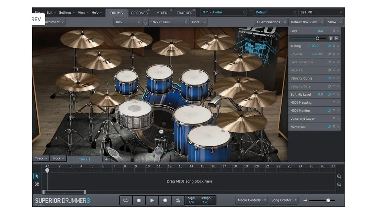
Task: Open the Track menu button
Action: coord(41,158)
